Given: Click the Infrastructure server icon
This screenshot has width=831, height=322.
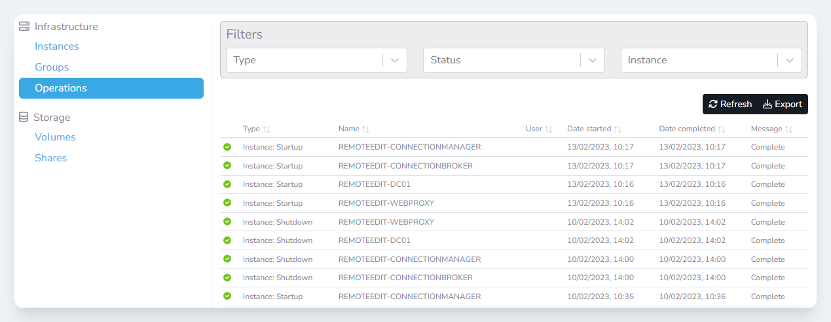Looking at the screenshot, I should pos(25,27).
